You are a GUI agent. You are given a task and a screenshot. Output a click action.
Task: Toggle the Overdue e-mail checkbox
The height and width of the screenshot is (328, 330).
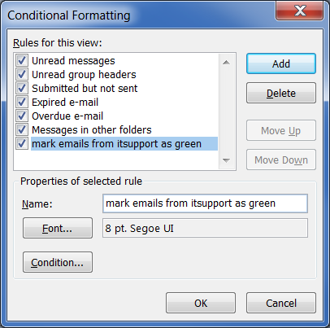tap(22, 116)
